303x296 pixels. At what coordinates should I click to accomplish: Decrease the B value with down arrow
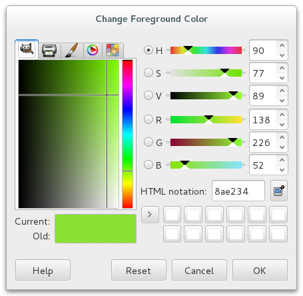282,170
